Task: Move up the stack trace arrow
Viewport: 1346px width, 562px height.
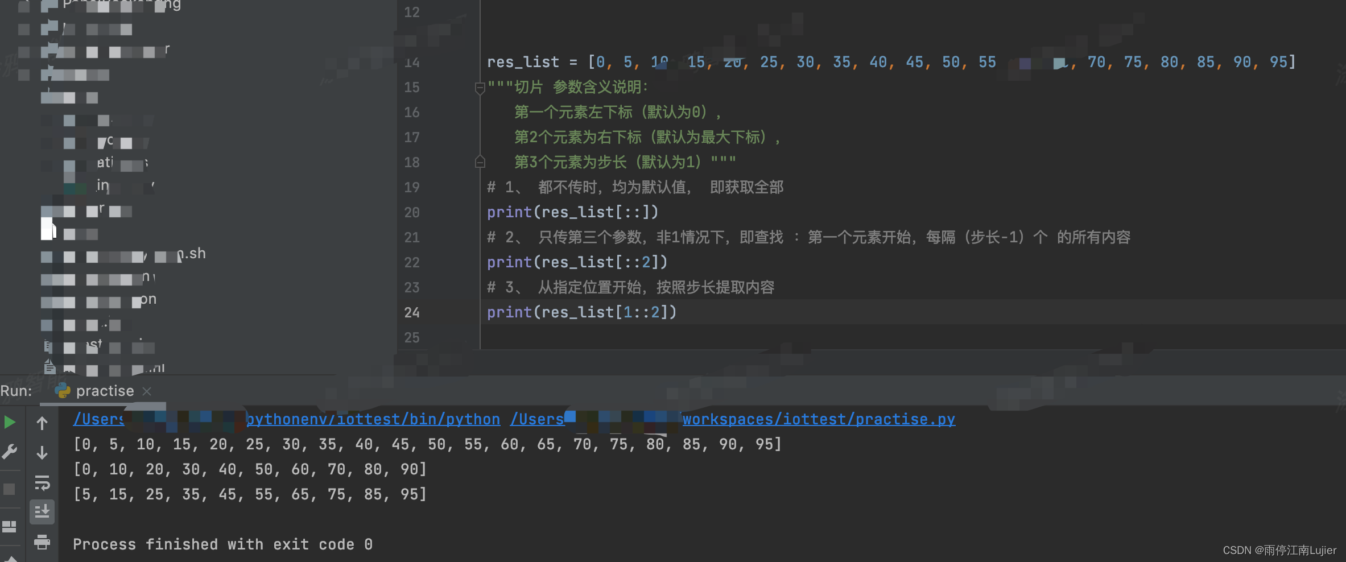Action: point(42,423)
